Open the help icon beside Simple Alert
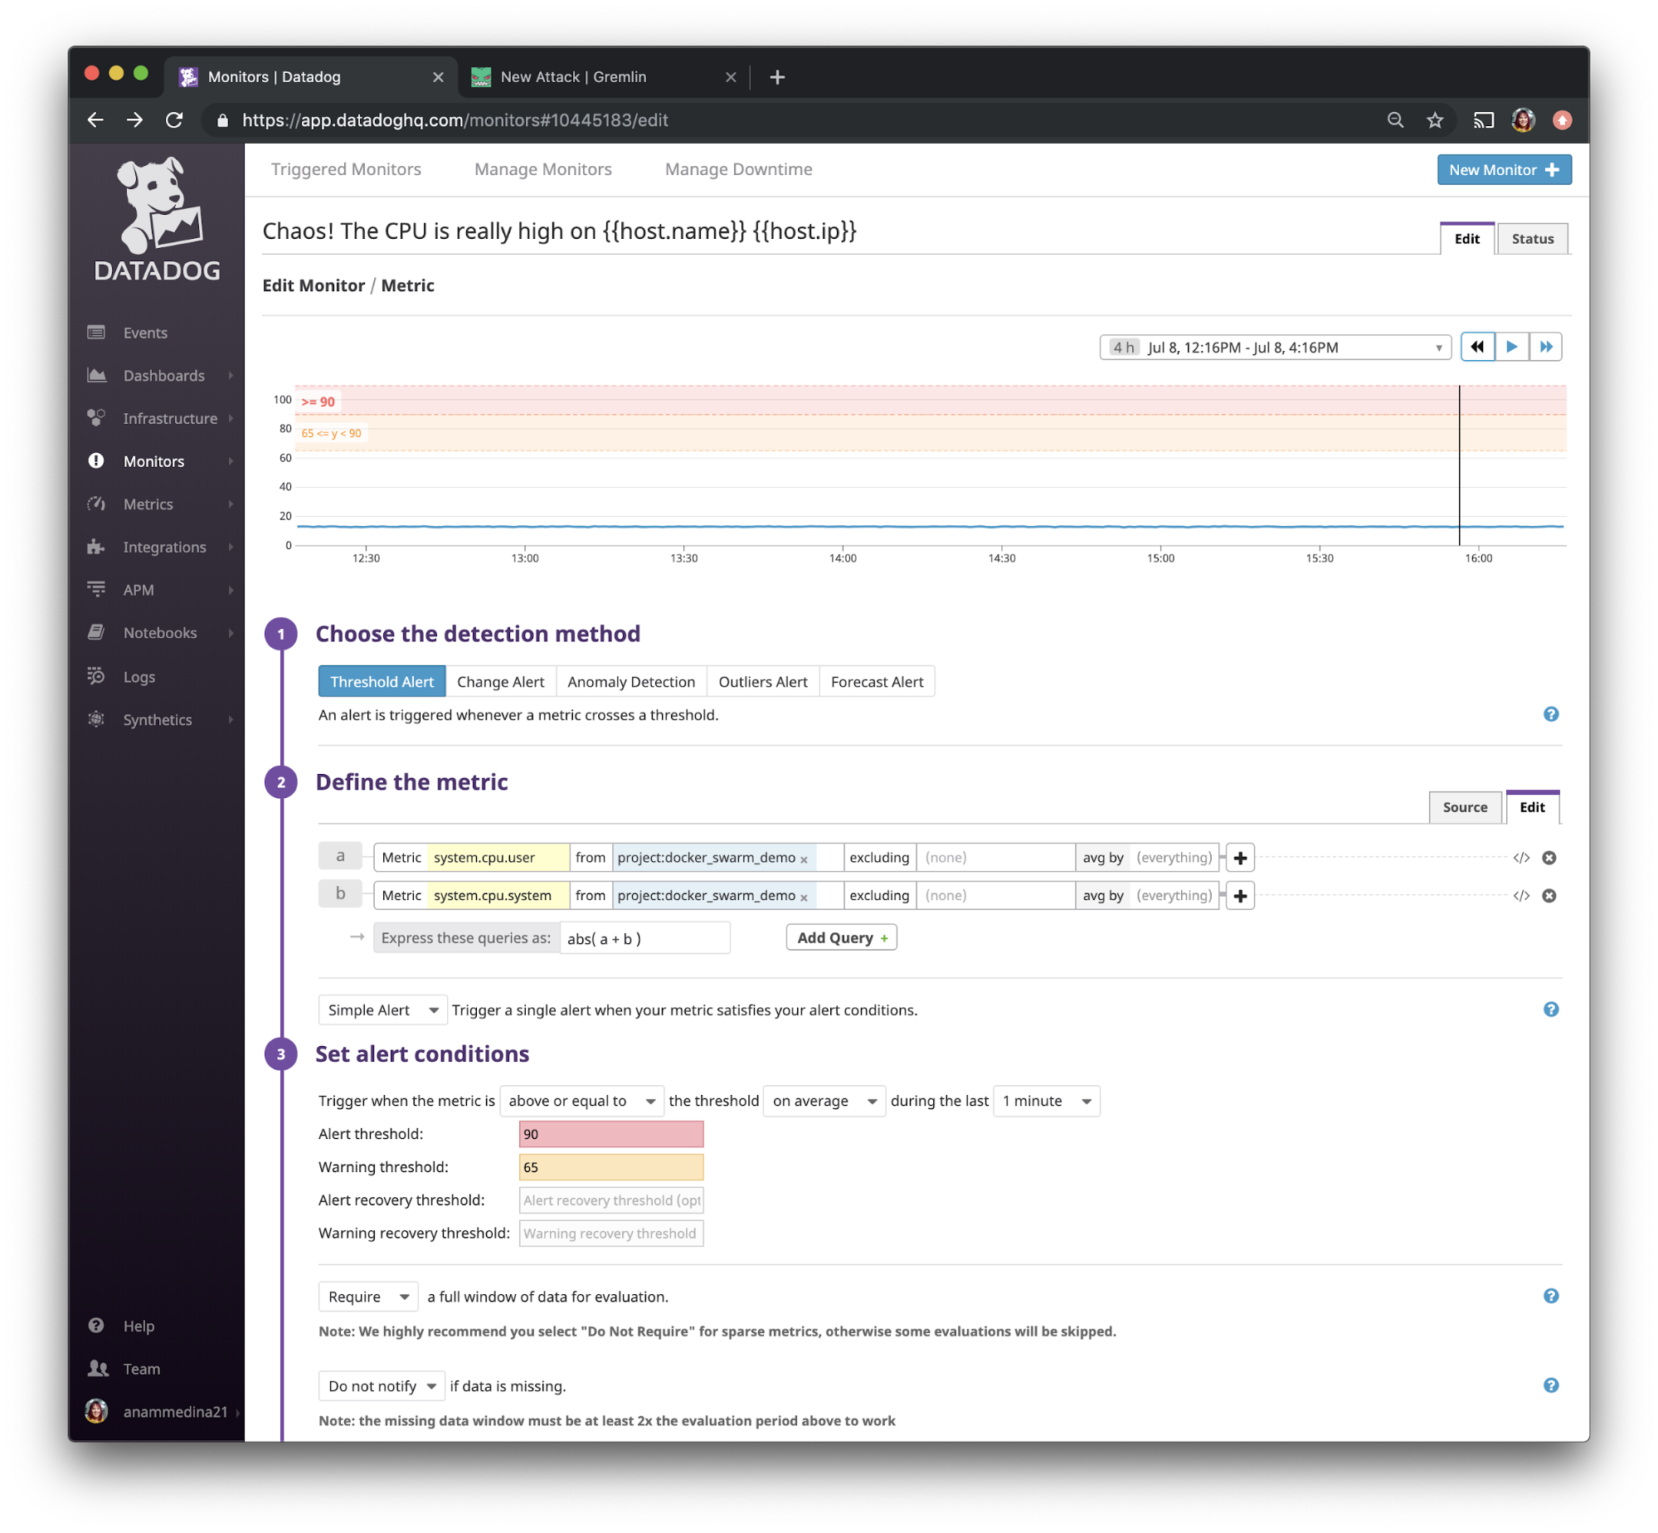Viewport: 1658px width, 1533px height. pos(1551,1010)
